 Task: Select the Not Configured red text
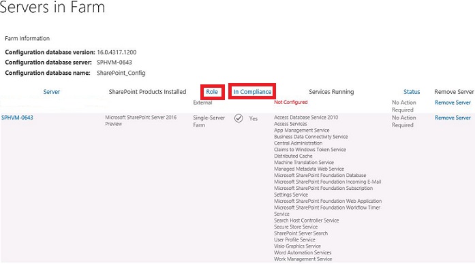291,102
